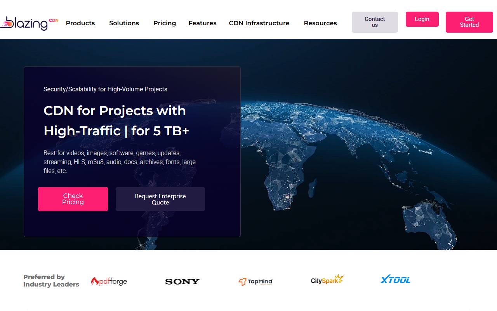Click the BlazingCDN logo
497x311 pixels.
tap(29, 23)
